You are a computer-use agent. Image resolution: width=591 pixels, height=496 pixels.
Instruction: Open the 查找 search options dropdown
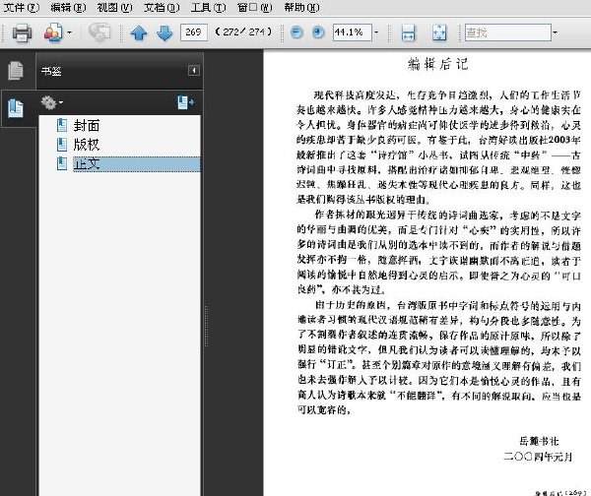[555, 32]
